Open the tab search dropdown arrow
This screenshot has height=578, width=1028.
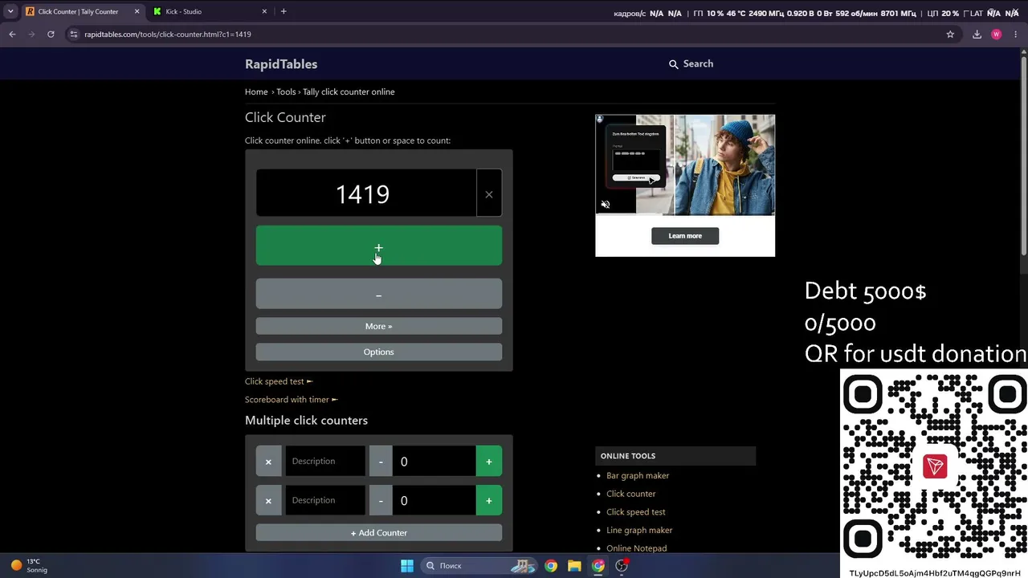(x=10, y=11)
